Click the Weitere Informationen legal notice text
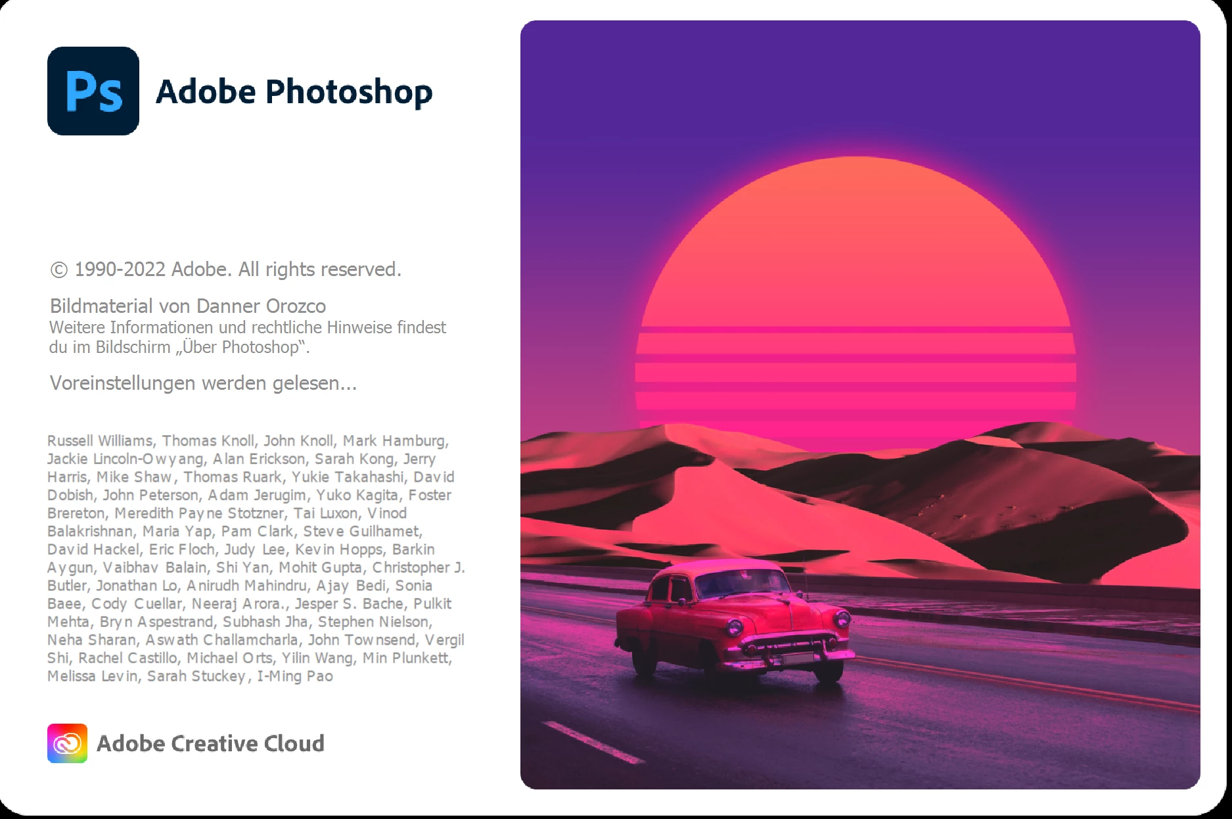The height and width of the screenshot is (819, 1232). coord(247,337)
